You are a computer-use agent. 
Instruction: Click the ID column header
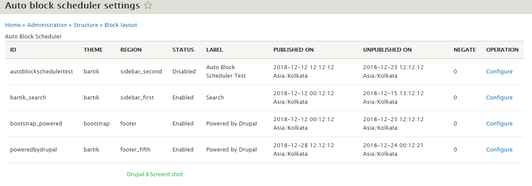pyautogui.click(x=13, y=50)
